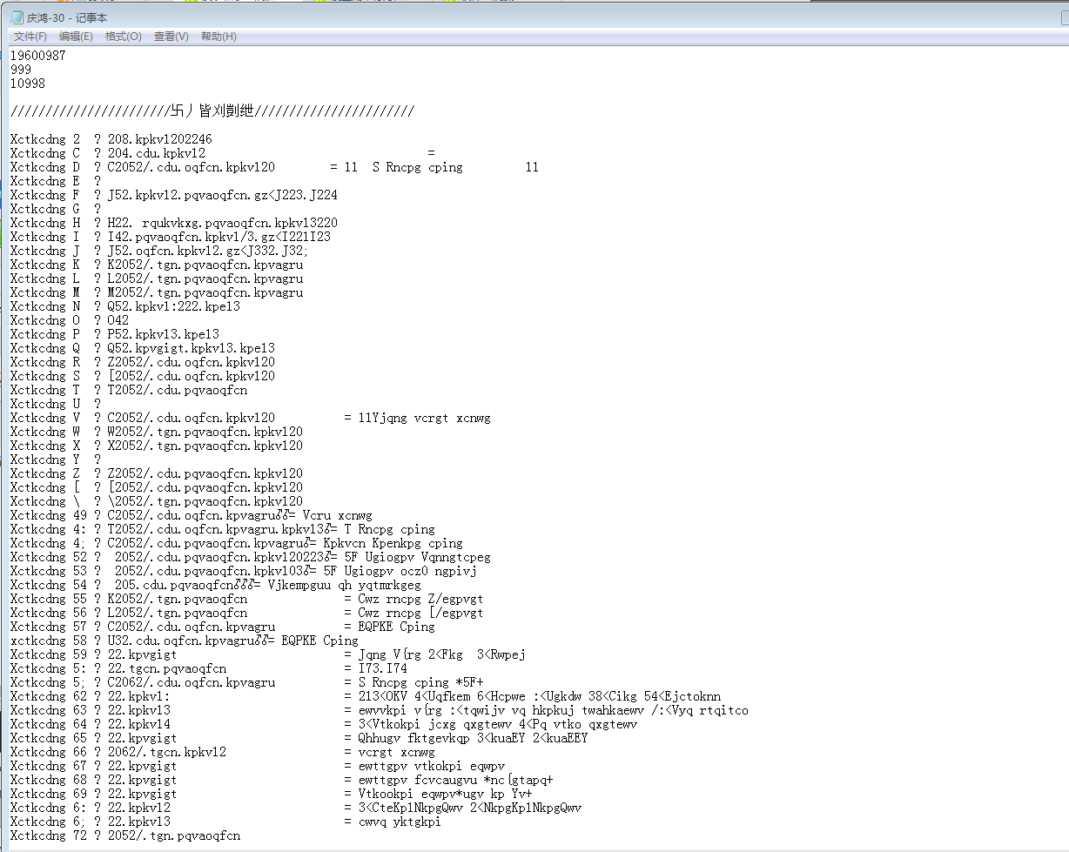Click the value 2052/.tgn.pqvaoqfcn on row 72
The height and width of the screenshot is (852, 1069).
[x=174, y=835]
